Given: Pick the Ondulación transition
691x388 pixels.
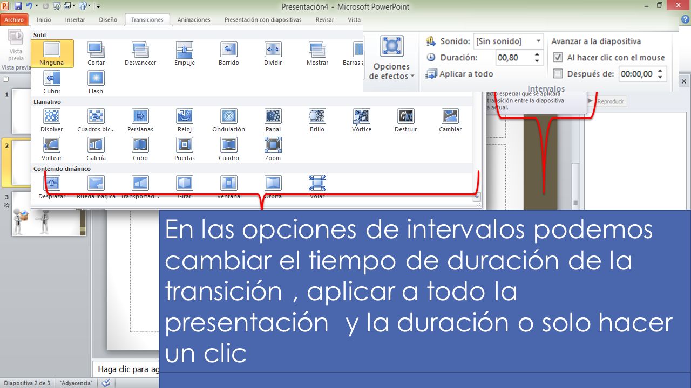Looking at the screenshot, I should (229, 120).
